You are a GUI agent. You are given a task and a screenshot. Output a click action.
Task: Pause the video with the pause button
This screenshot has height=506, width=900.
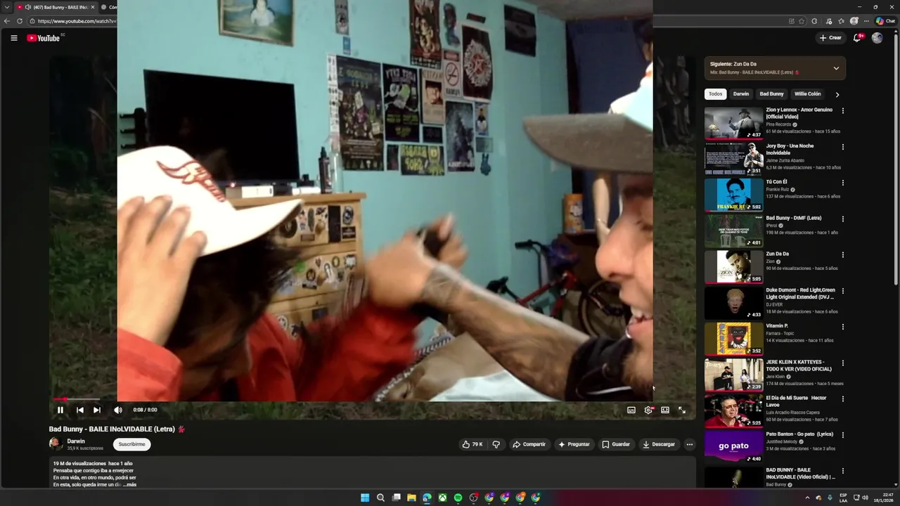point(60,410)
